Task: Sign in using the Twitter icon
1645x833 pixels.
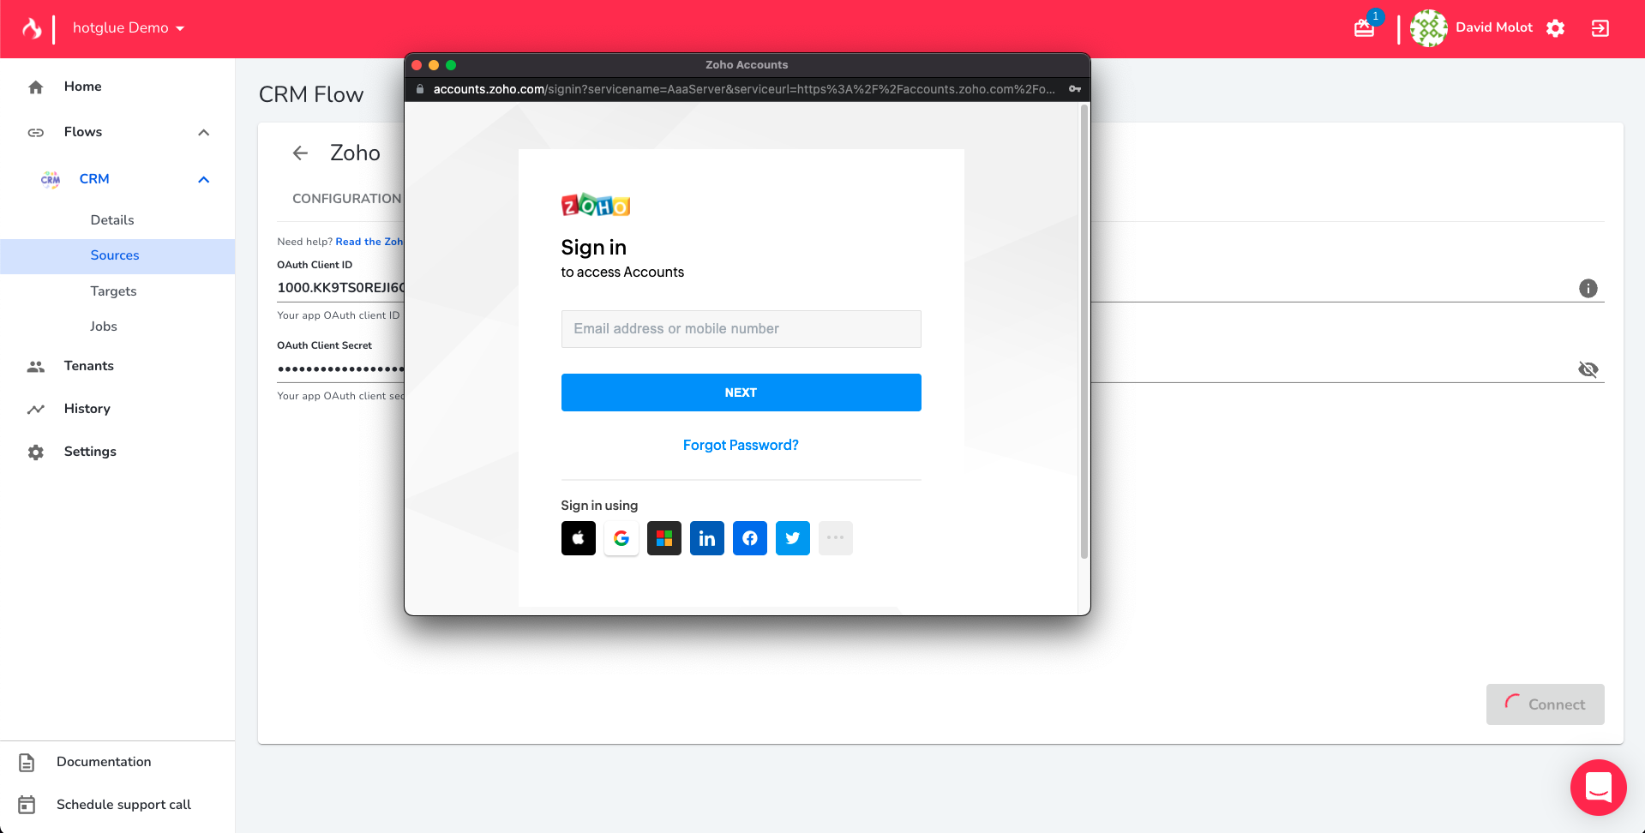Action: (x=792, y=538)
